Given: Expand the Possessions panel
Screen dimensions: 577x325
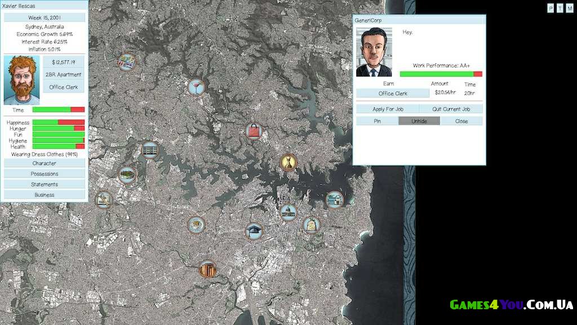Looking at the screenshot, I should tap(44, 174).
